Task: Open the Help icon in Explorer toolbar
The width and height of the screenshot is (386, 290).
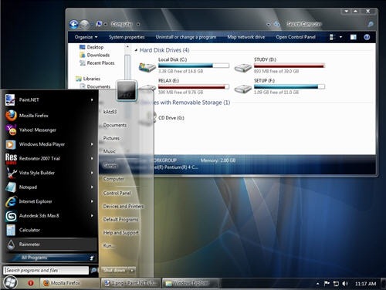Action: [x=367, y=37]
